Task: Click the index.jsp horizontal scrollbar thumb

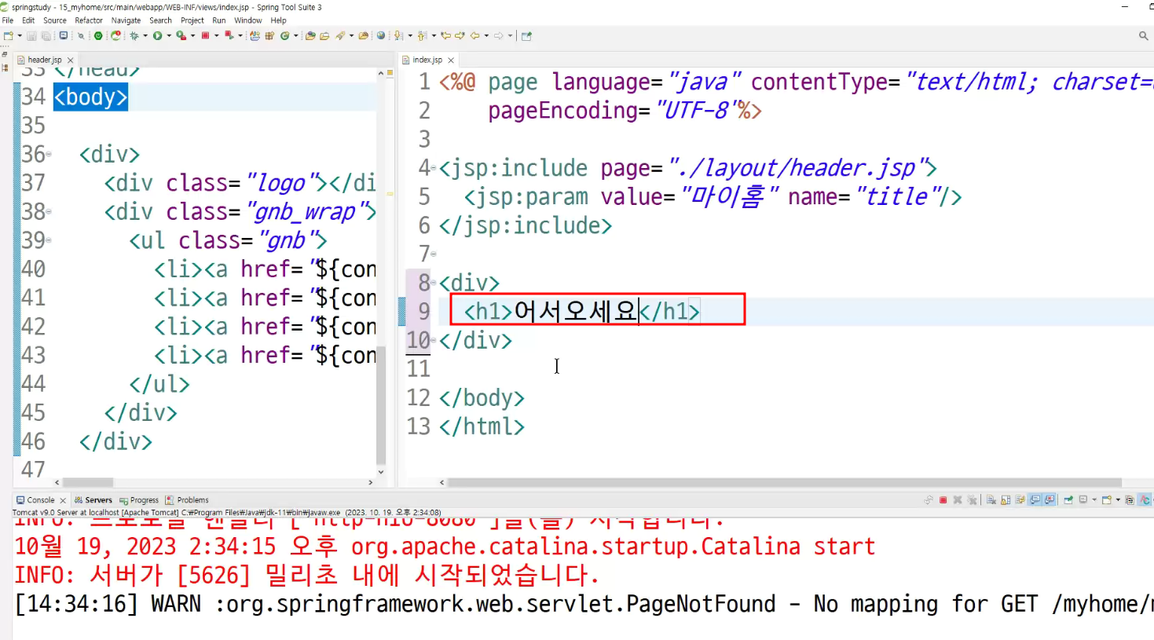Action: click(x=784, y=482)
